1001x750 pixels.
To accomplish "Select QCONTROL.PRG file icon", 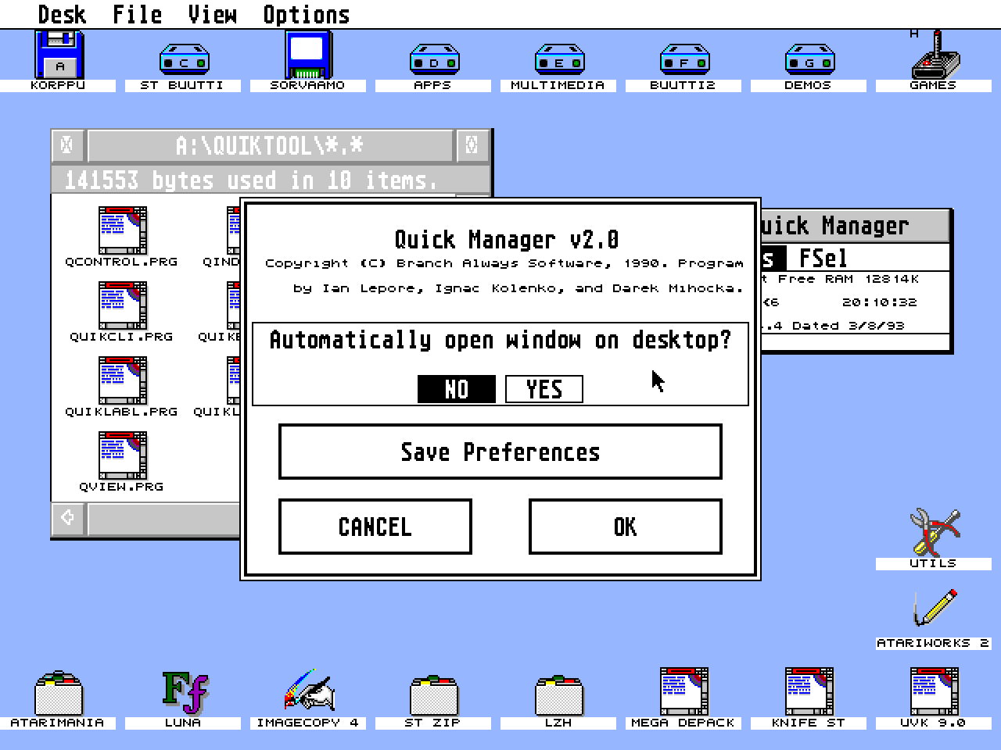I will [x=123, y=230].
